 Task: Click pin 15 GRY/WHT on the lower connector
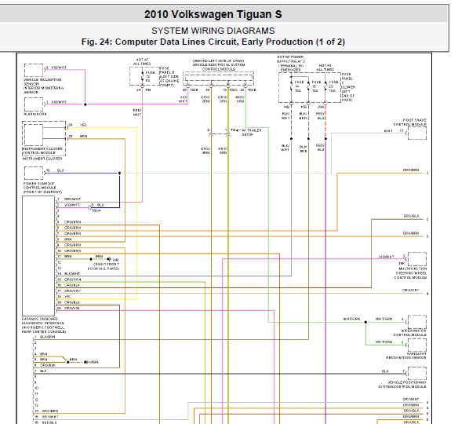pyautogui.click(x=46, y=416)
